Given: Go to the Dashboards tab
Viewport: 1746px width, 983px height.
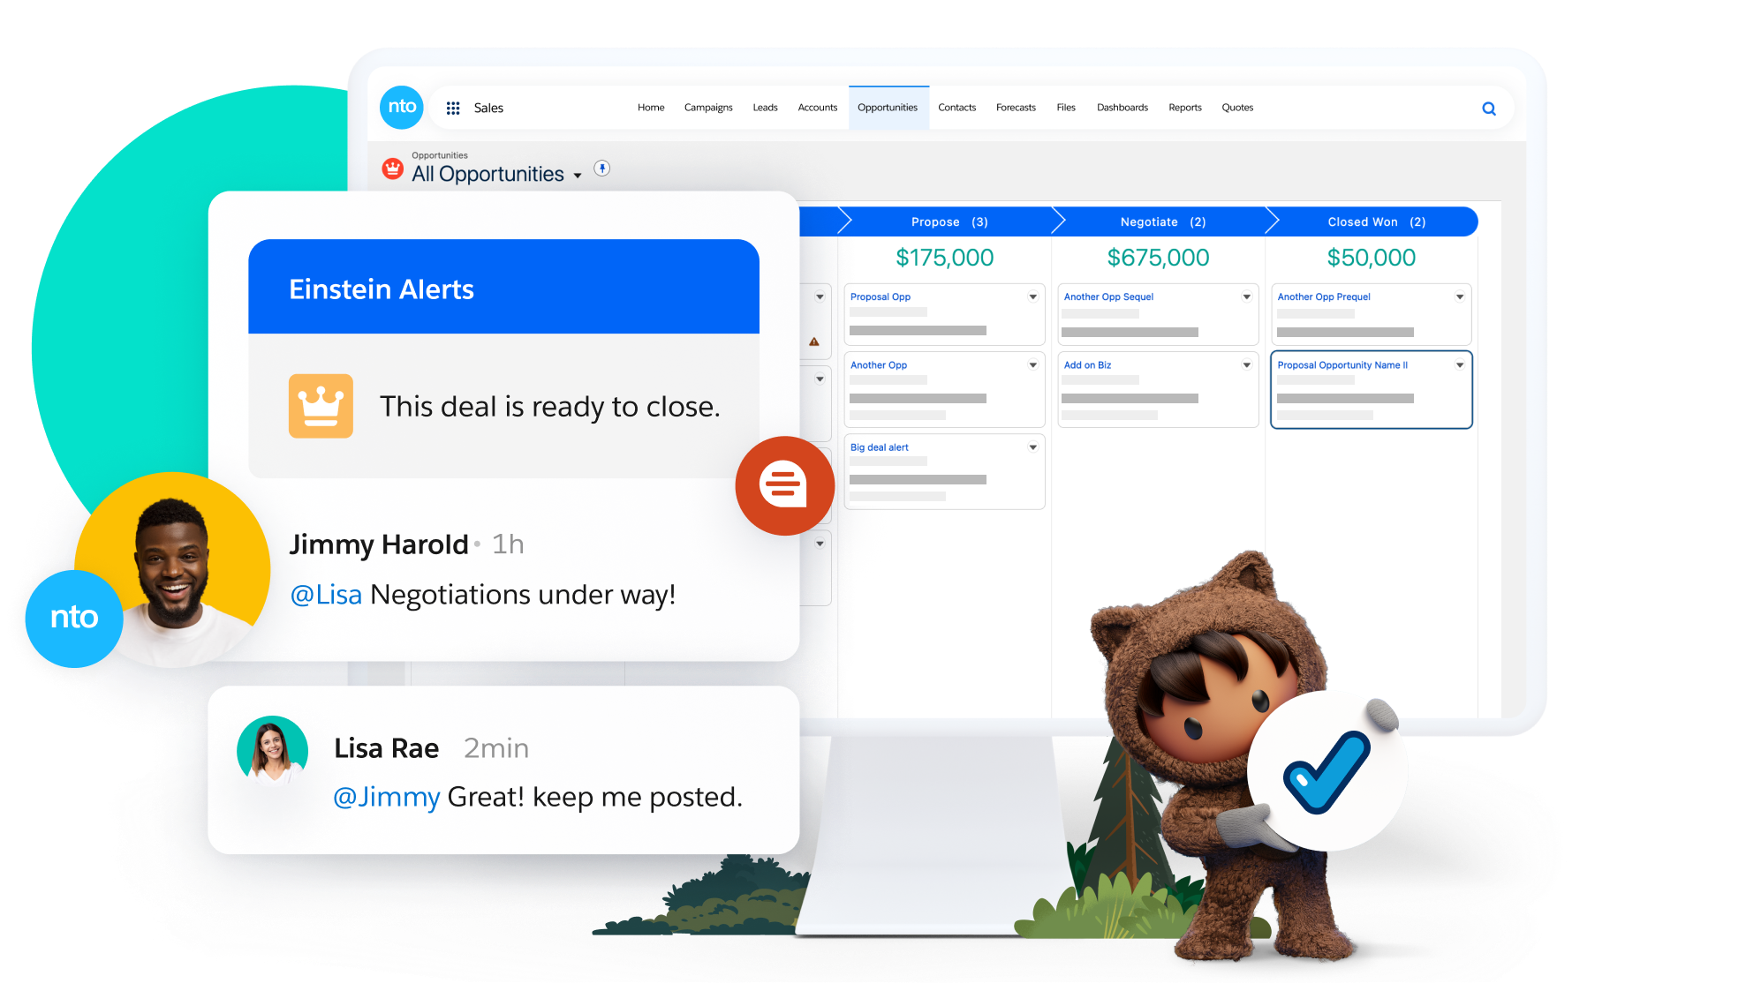Looking at the screenshot, I should pos(1122,108).
